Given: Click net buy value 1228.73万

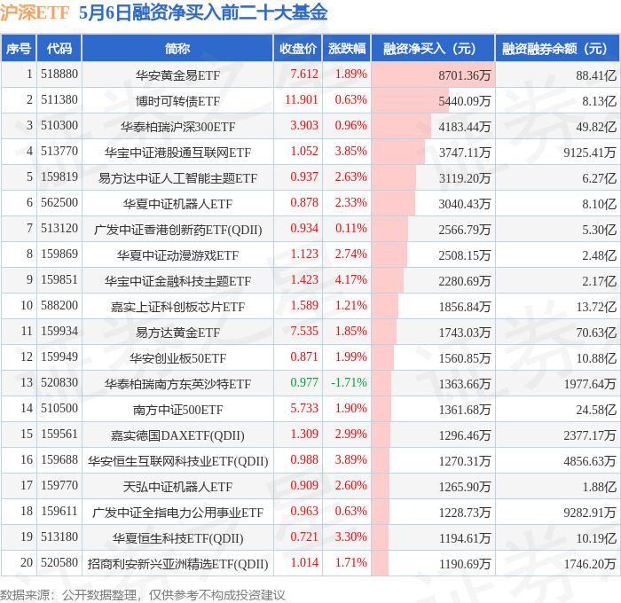Looking at the screenshot, I should pos(464,513).
